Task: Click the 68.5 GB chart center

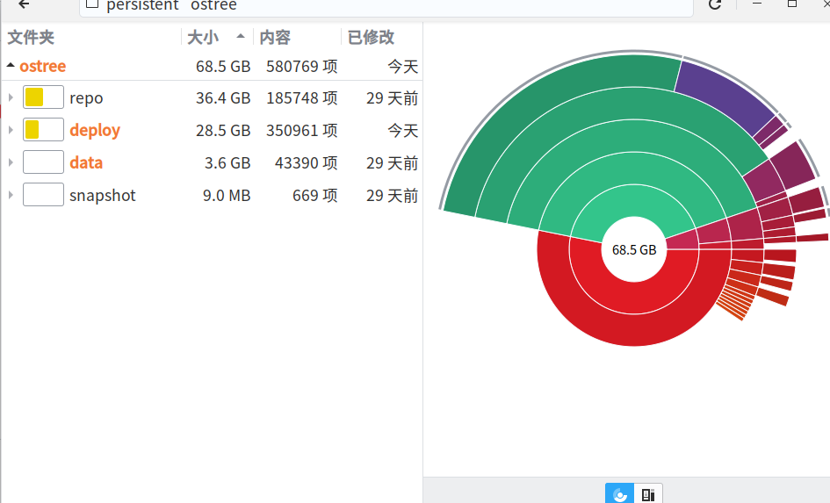Action: 634,249
